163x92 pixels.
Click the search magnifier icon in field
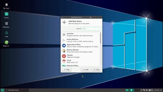[x=84, y=29]
